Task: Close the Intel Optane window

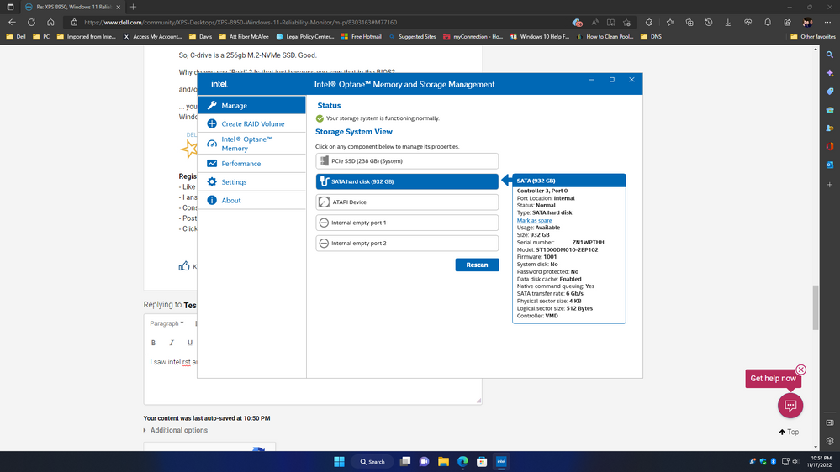Action: (631, 80)
